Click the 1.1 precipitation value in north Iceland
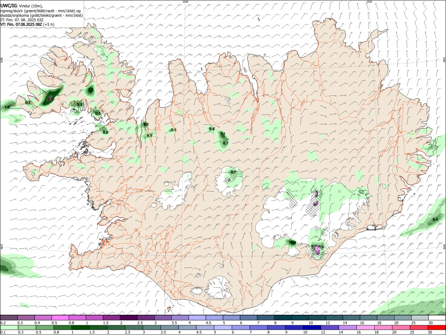446x335 pixels. pyautogui.click(x=223, y=134)
